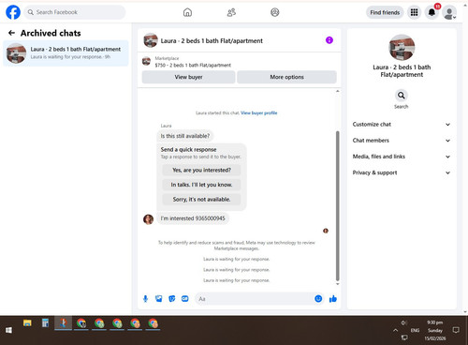
Task: Open the purple conversation information icon
Action: point(329,40)
